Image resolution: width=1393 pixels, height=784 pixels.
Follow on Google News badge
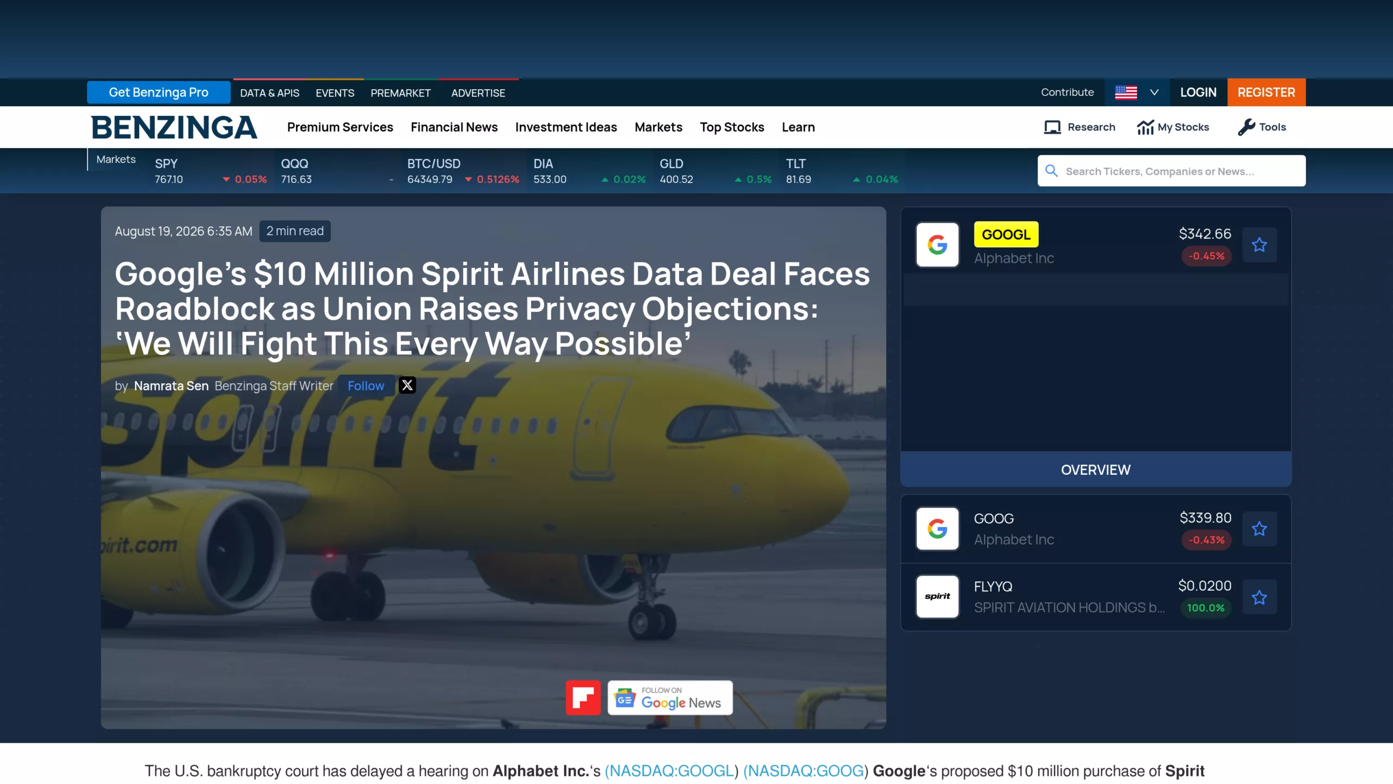[x=670, y=697]
